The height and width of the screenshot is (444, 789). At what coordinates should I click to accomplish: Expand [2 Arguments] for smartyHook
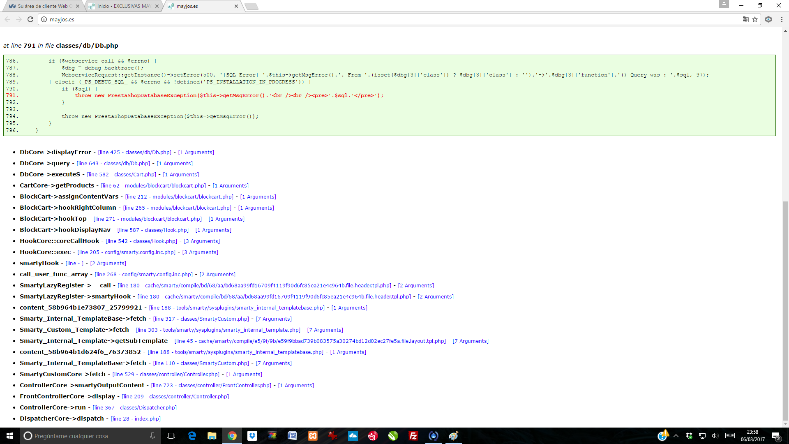coord(108,264)
